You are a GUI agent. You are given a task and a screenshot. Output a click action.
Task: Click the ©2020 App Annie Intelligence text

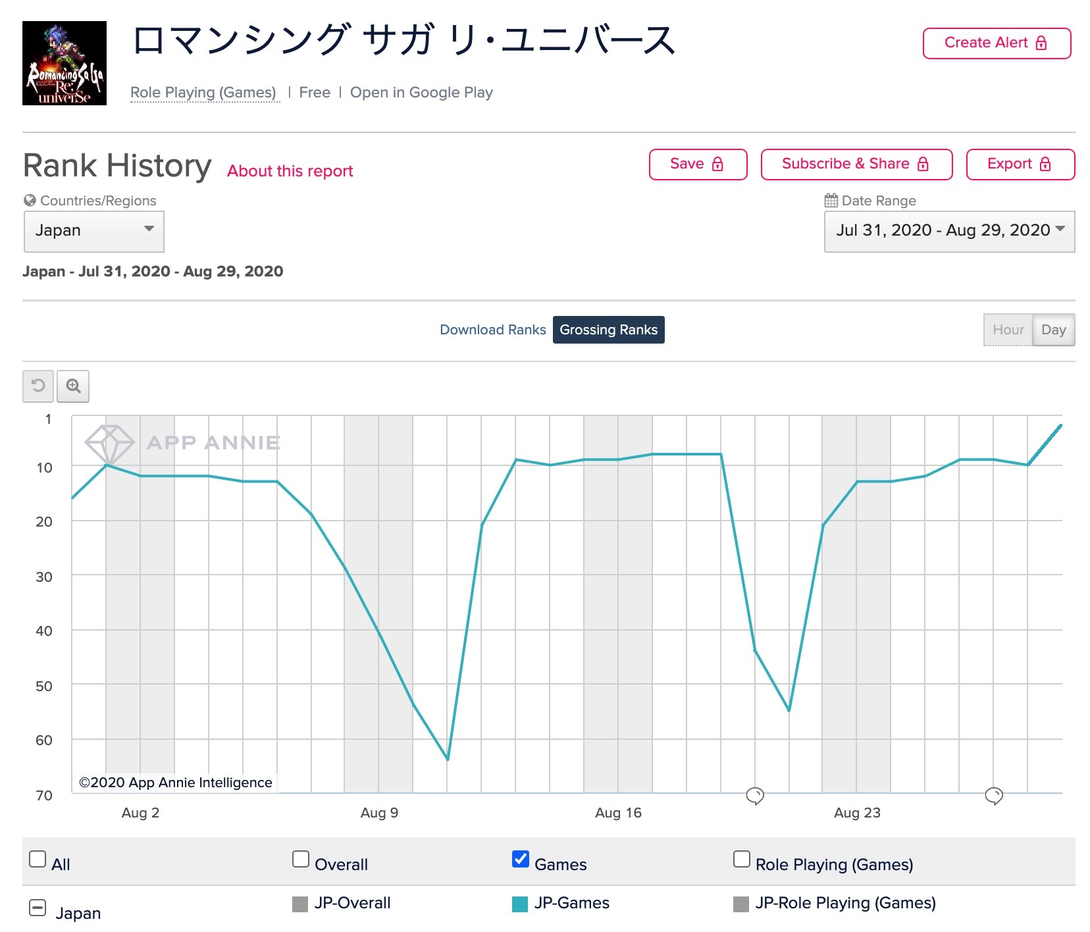point(175,783)
